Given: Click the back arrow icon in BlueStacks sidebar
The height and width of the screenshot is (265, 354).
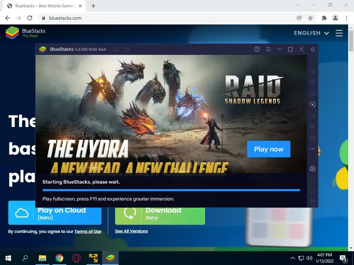Looking at the screenshot, I should click(x=313, y=179).
